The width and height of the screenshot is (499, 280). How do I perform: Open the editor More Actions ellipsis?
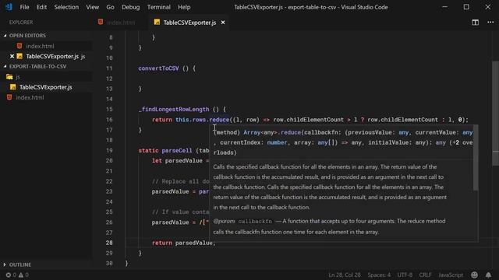[490, 23]
